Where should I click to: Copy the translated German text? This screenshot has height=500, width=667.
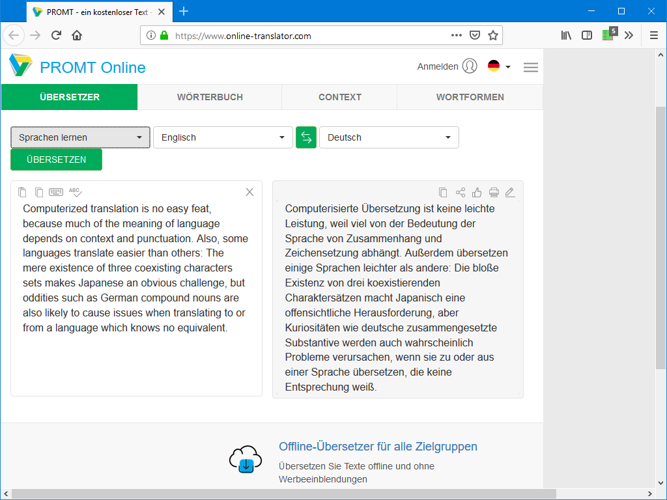443,193
